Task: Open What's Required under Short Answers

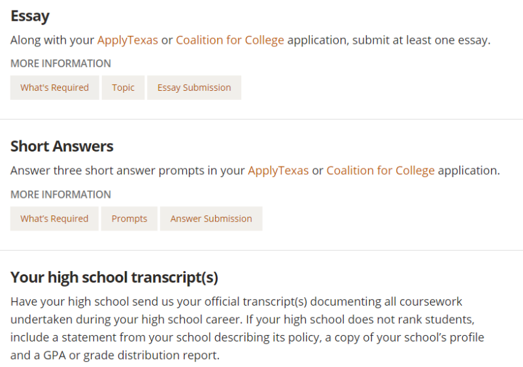Action: [54, 219]
